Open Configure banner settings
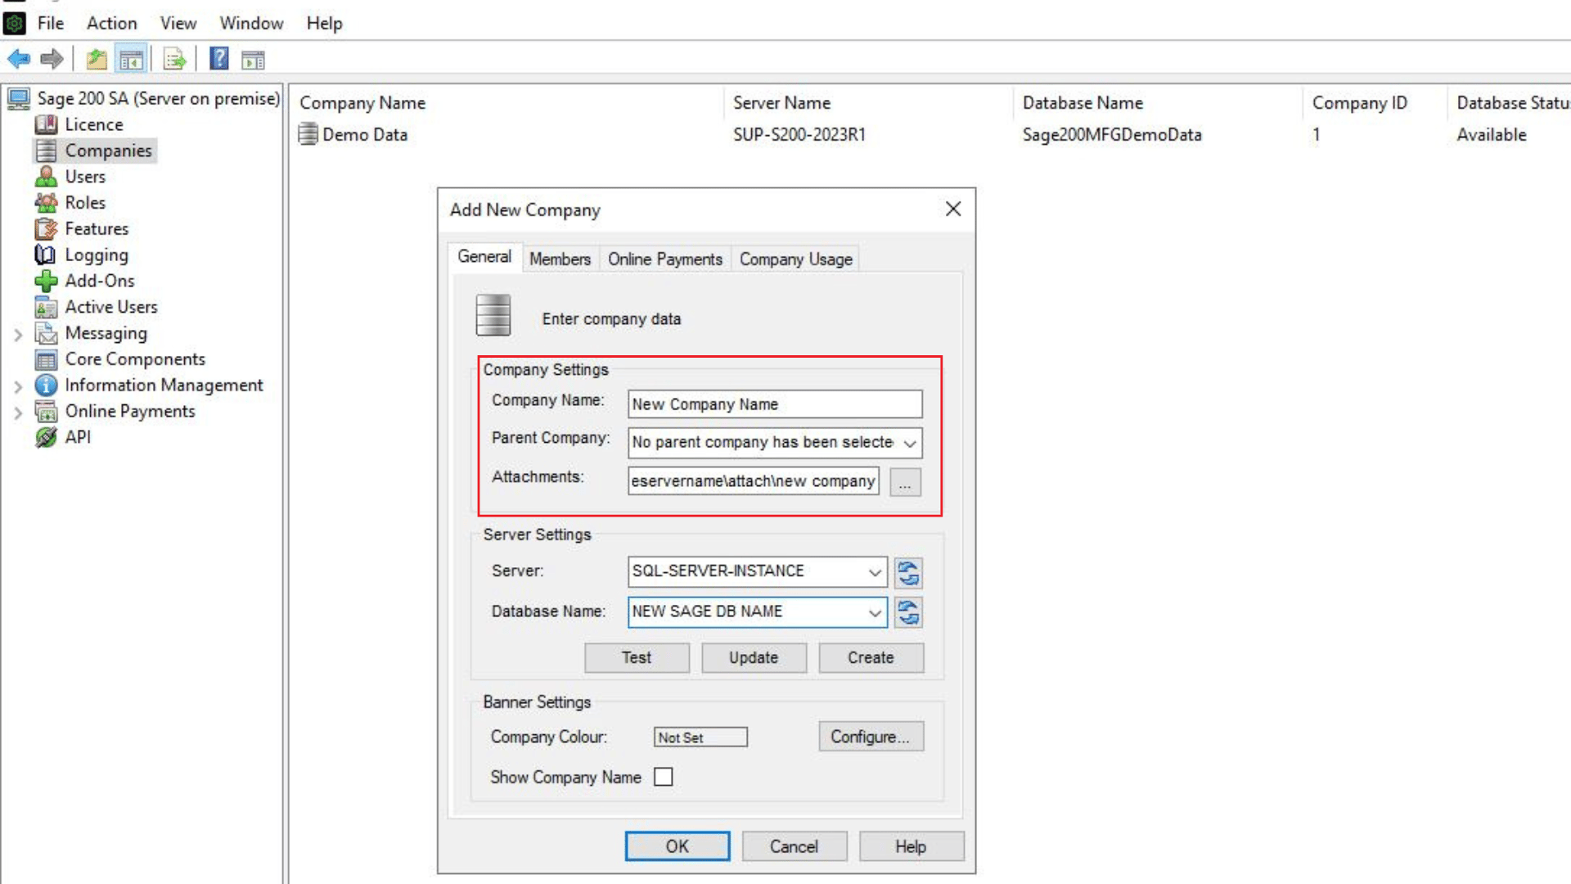Screen dimensions: 1571x884 tap(871, 737)
